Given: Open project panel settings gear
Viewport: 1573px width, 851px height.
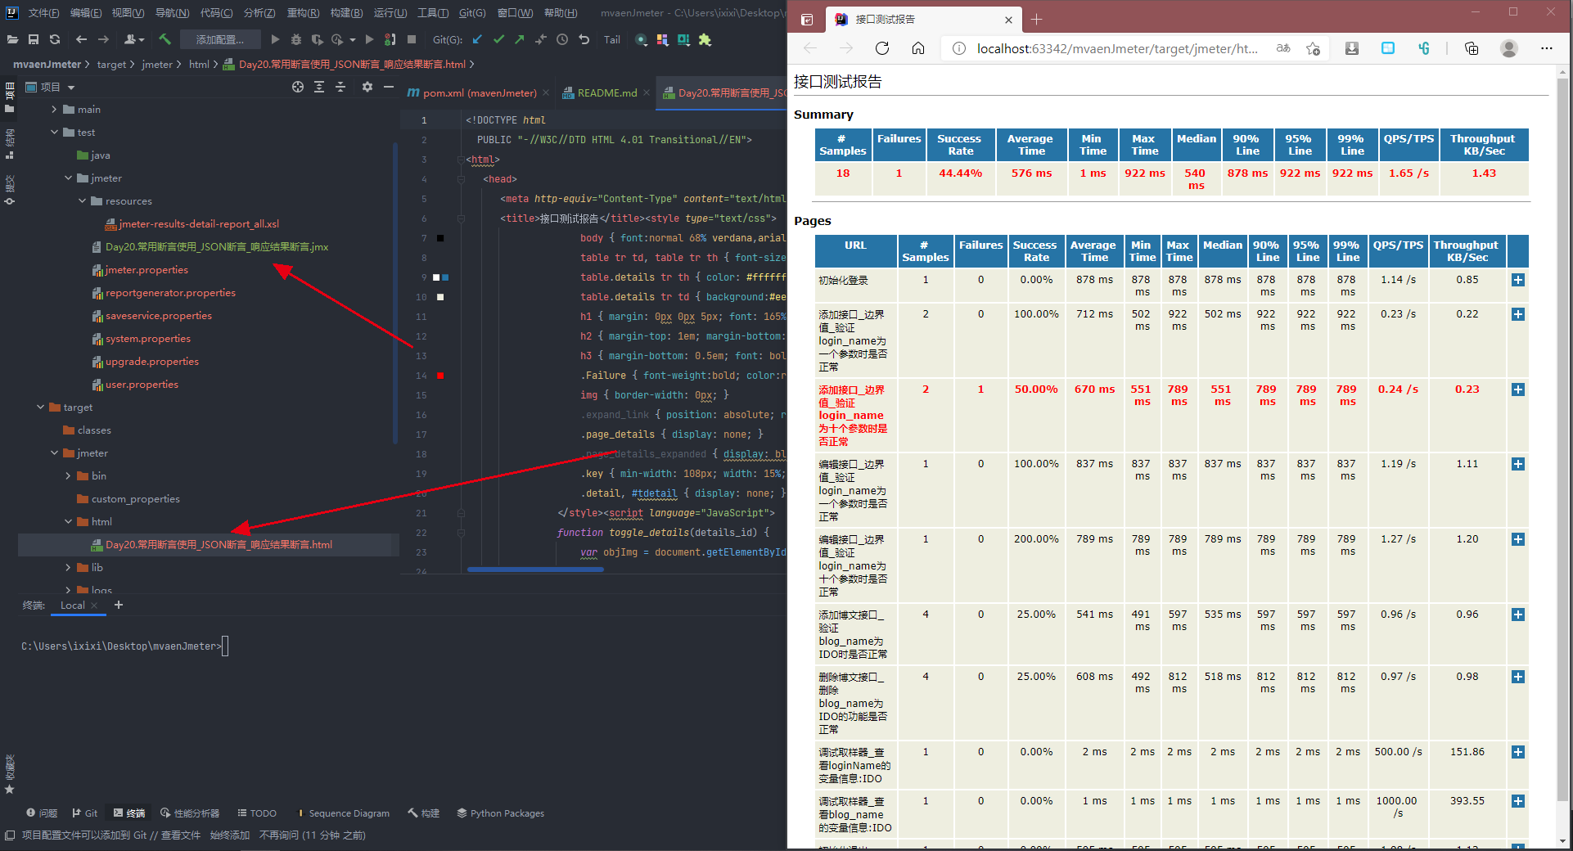Looking at the screenshot, I should [x=367, y=87].
